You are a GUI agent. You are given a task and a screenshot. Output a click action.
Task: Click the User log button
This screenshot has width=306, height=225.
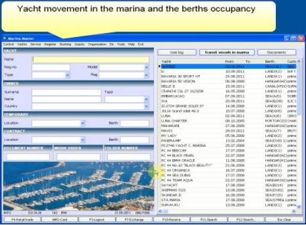click(x=177, y=53)
